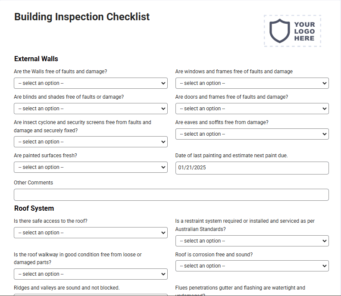The width and height of the screenshot is (341, 296).
Task: Click chevron arrow on Walls faults dropdown
Action: [163, 83]
